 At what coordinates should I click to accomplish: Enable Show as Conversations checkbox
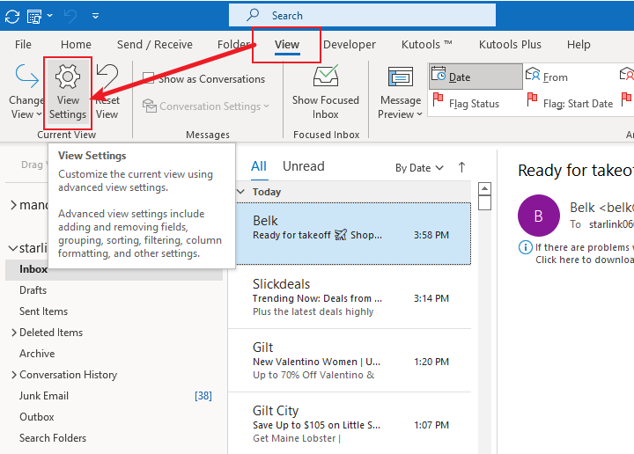pos(149,79)
